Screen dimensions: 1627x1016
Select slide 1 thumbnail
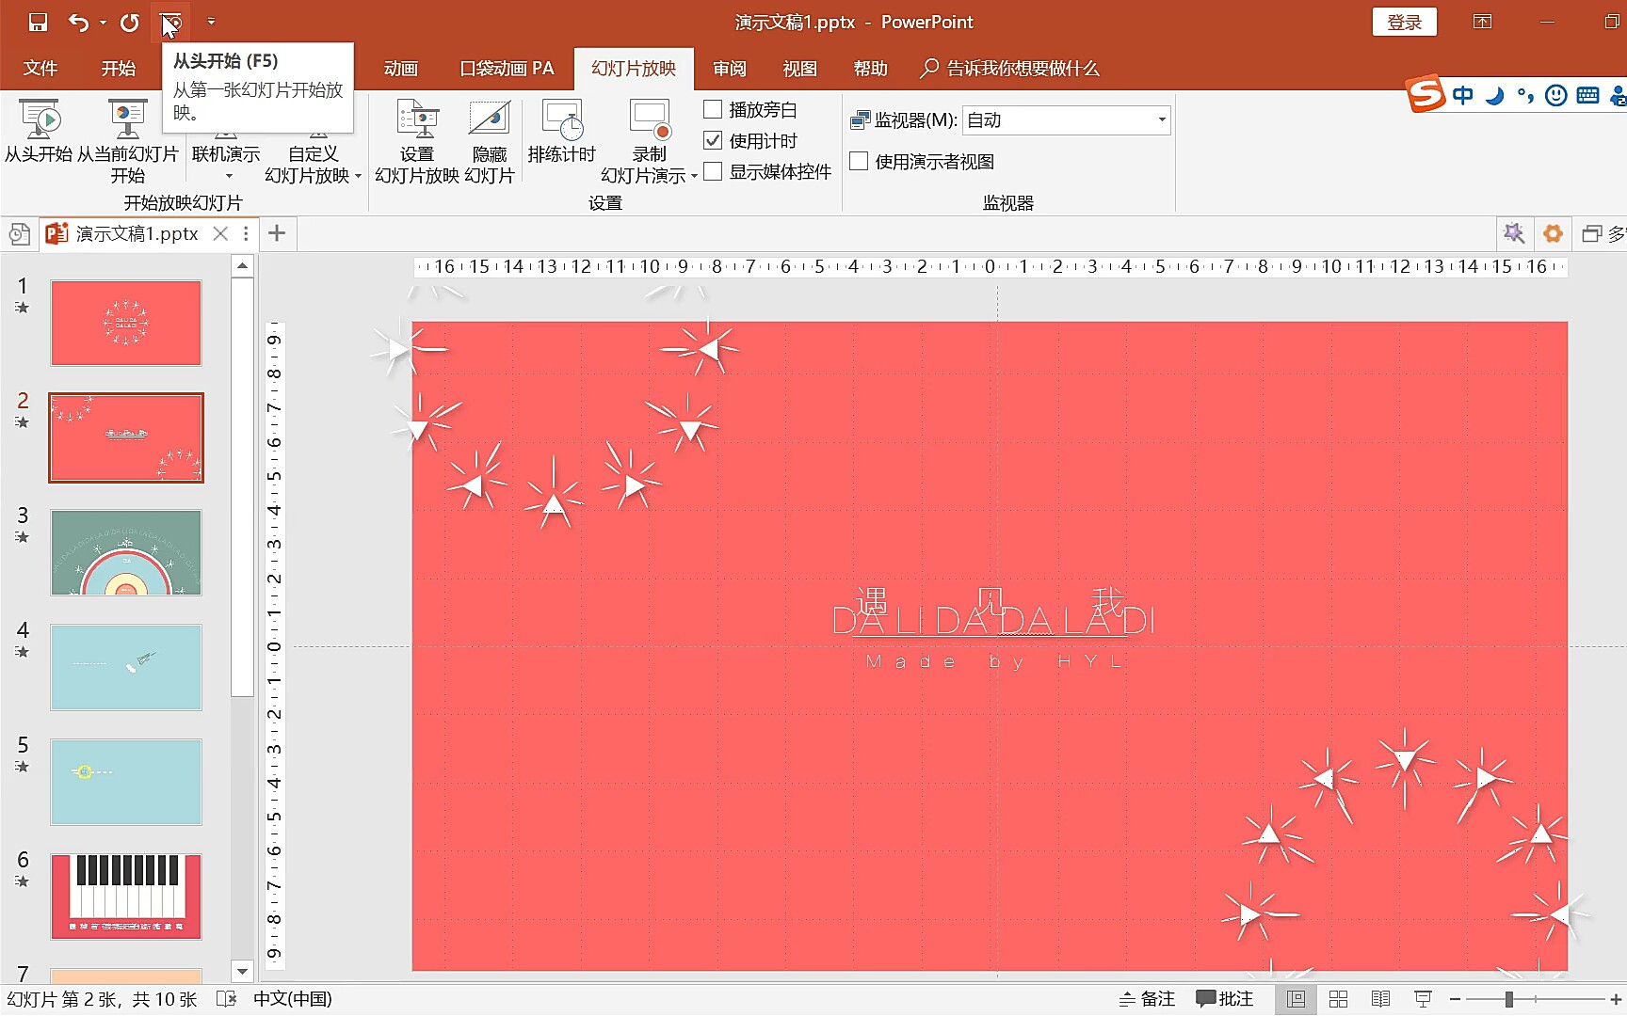[x=126, y=323]
